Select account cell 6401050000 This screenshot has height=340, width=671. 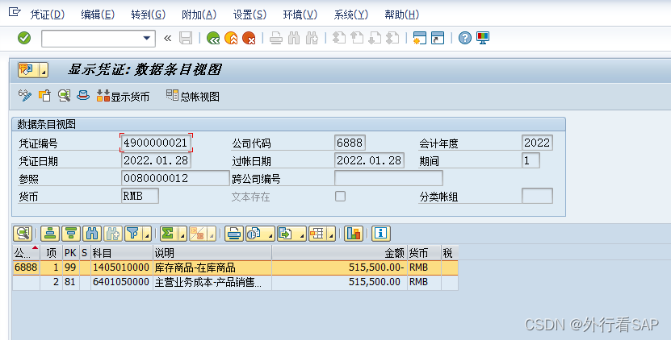122,282
